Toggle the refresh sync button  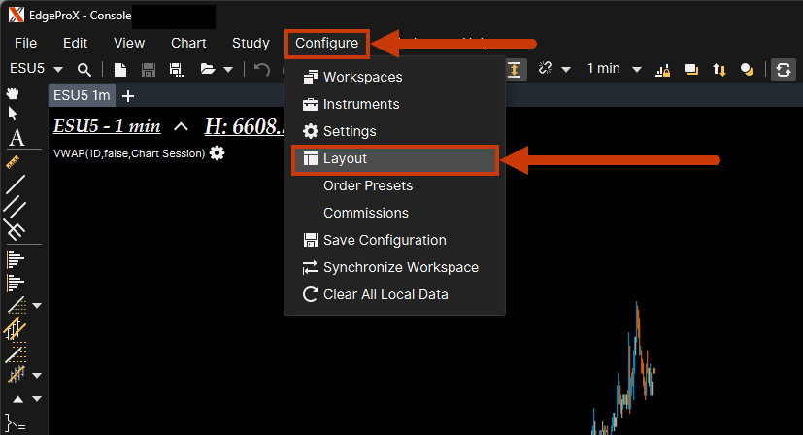point(783,69)
